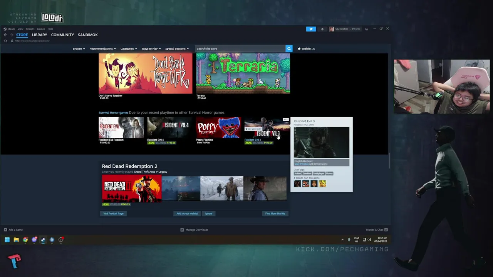Screen dimensions: 493x277
Task: Click the SANDIMOK account avatar
Action: tap(332, 29)
